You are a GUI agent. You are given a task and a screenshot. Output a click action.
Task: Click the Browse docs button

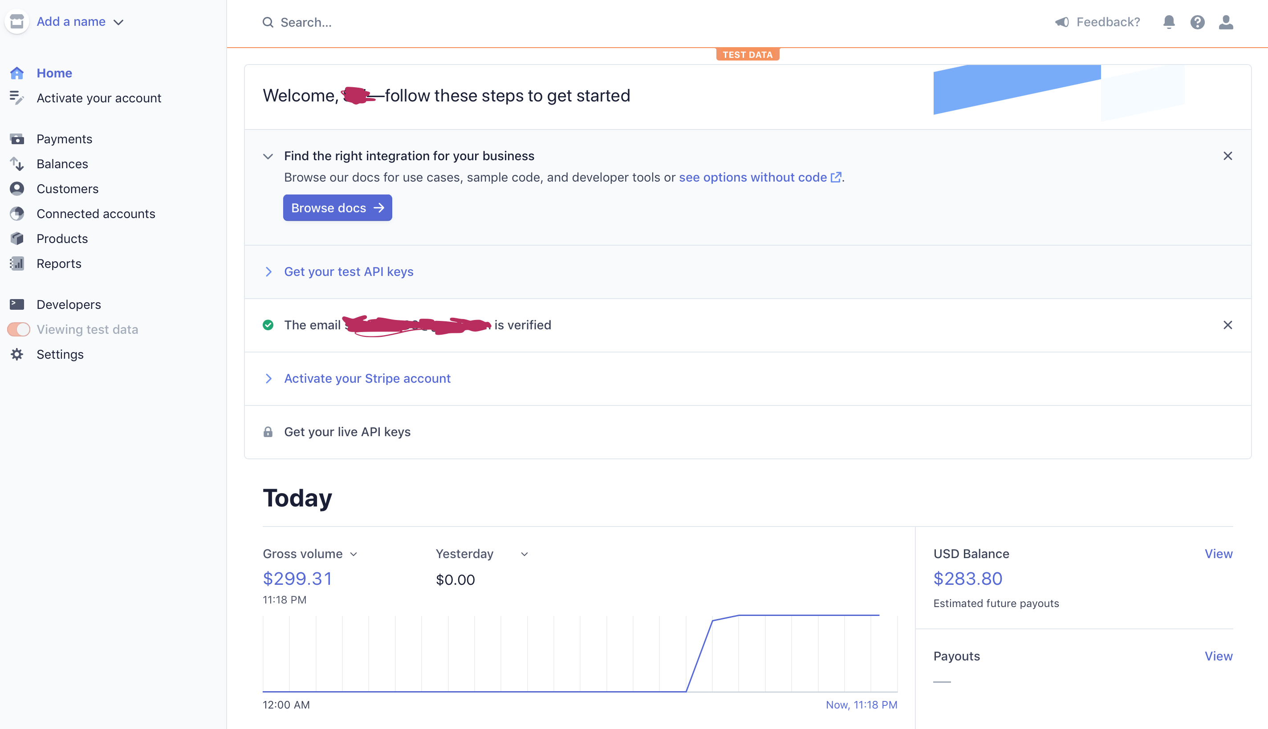pyautogui.click(x=337, y=208)
